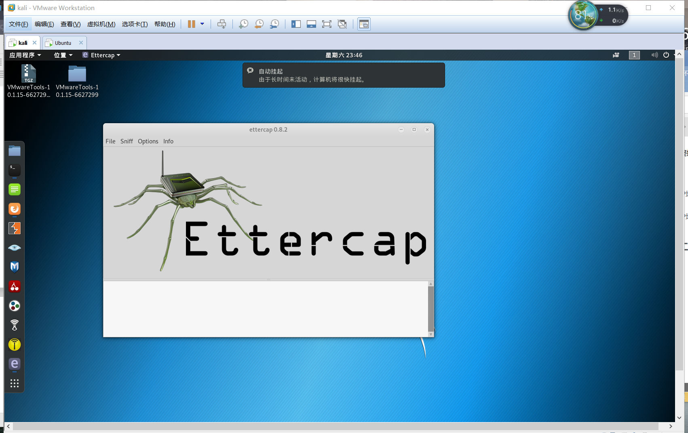Take a VM snapshot toolbar icon
The height and width of the screenshot is (433, 688).
point(243,24)
